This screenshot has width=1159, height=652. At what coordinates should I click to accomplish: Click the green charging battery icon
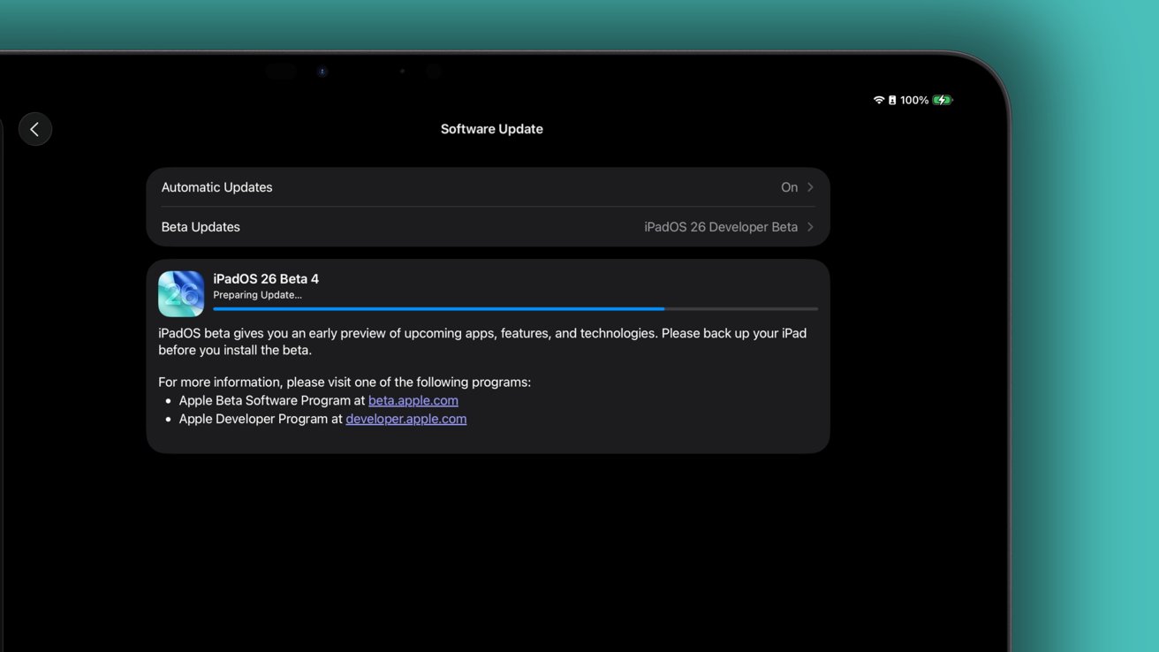(943, 101)
